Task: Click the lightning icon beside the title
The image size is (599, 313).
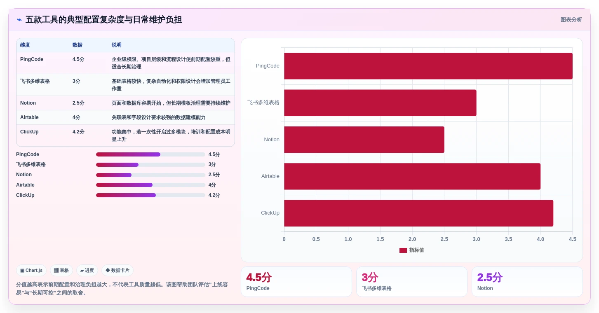Action: tap(19, 20)
